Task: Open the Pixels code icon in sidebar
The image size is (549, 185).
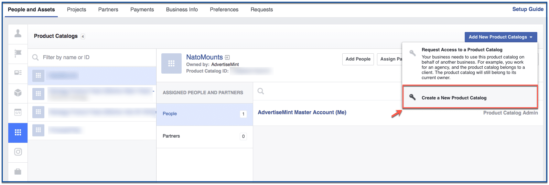Action: click(x=18, y=112)
